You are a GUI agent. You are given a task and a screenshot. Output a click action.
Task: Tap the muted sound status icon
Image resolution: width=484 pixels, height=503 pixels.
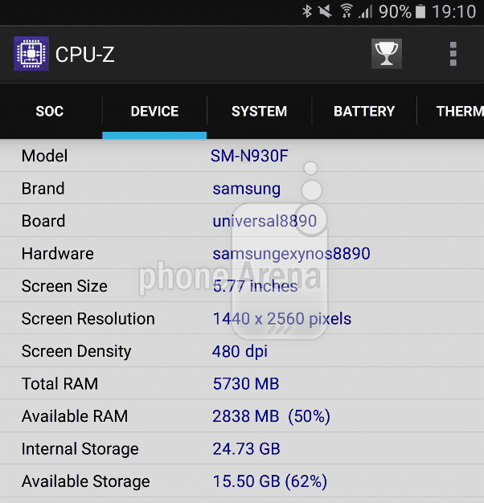(325, 11)
